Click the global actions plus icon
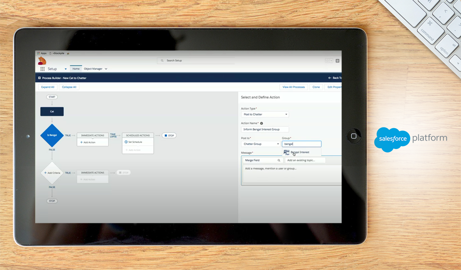 pos(337,61)
